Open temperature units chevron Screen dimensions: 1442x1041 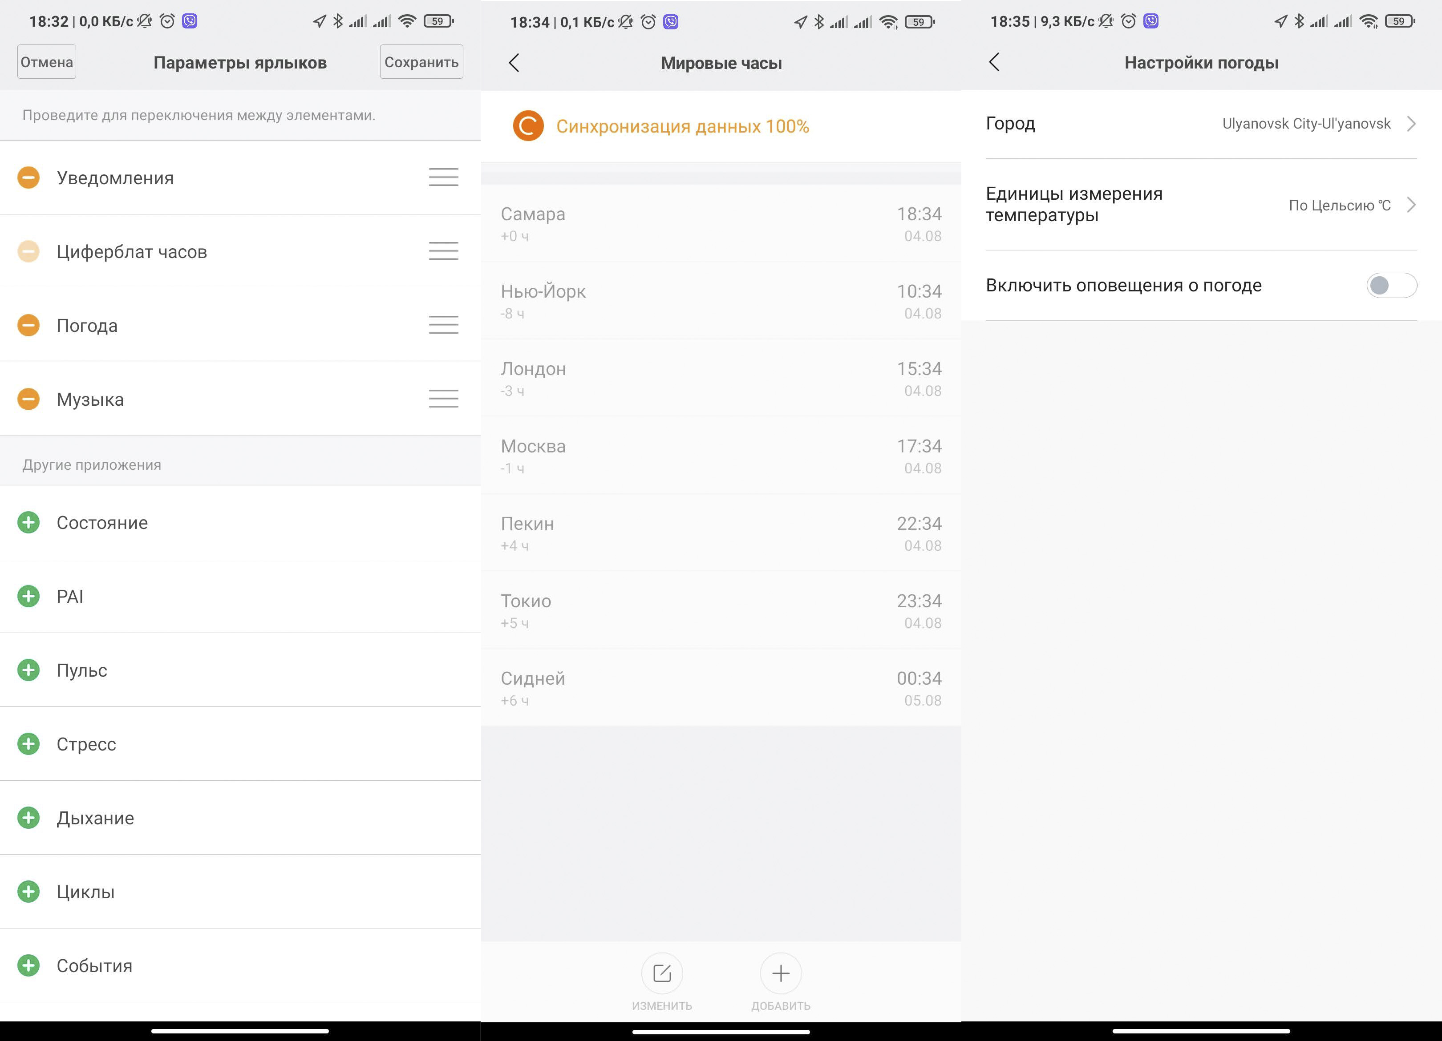(x=1411, y=205)
